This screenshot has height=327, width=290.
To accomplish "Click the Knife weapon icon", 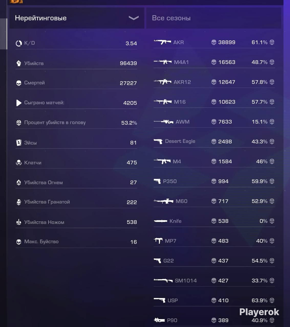I will (160, 221).
